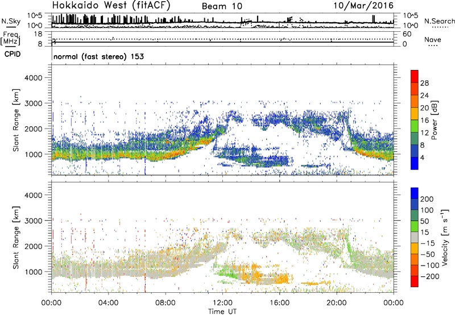Click the 'Velocity [m s-1]' colorbar label

445,237
